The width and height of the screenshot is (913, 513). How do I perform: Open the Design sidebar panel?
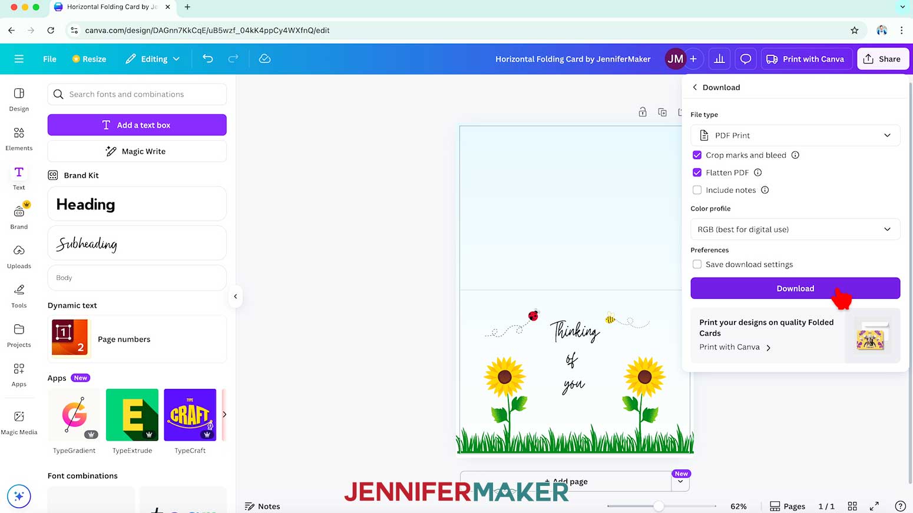coord(19,99)
